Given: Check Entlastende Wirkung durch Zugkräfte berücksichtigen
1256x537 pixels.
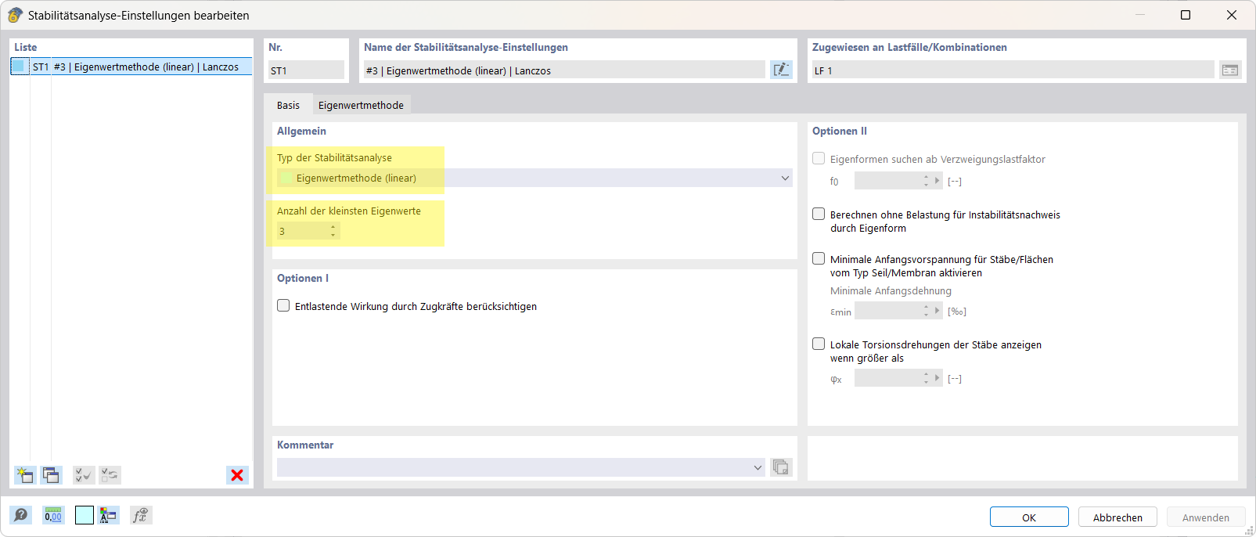Looking at the screenshot, I should [x=283, y=305].
